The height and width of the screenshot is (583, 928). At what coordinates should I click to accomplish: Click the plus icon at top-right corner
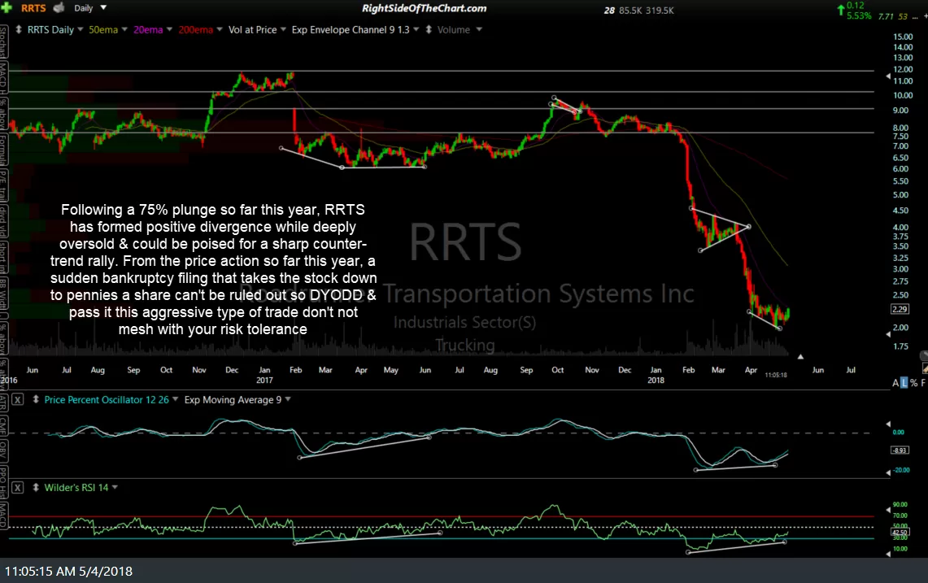click(x=925, y=16)
